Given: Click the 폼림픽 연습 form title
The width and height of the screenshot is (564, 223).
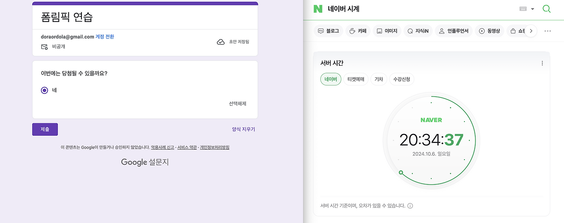Looking at the screenshot, I should coord(67,17).
